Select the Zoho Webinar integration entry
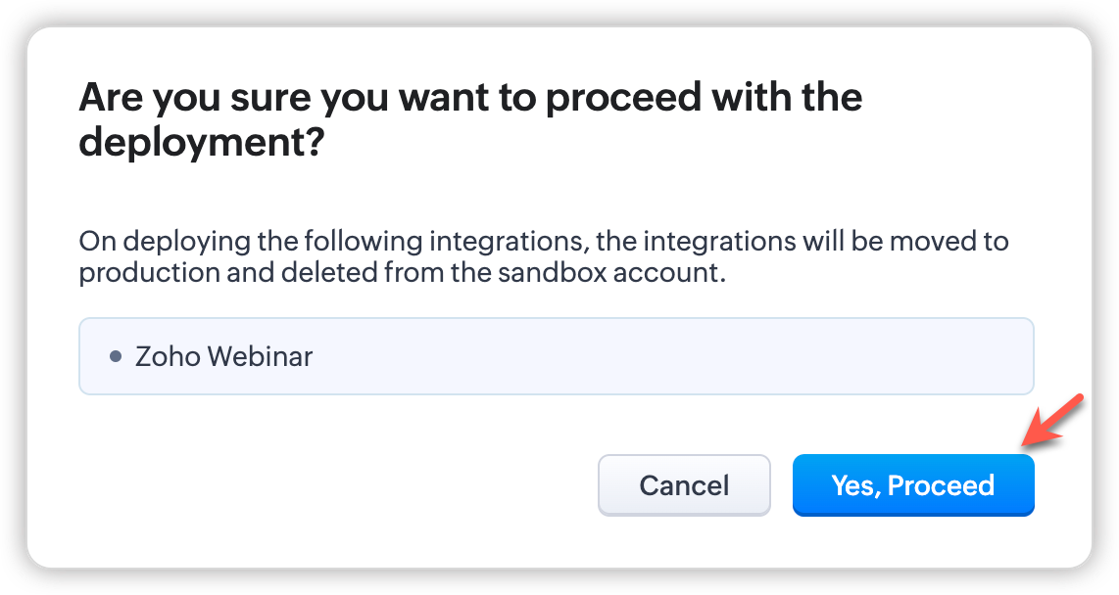 click(x=223, y=356)
